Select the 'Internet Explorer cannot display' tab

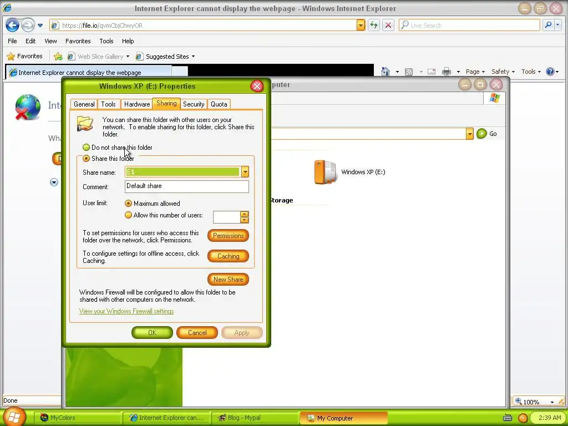pyautogui.click(x=89, y=73)
